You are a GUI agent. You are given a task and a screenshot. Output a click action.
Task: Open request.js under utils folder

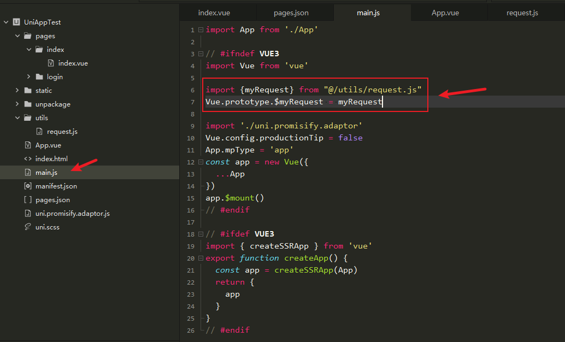pyautogui.click(x=62, y=132)
